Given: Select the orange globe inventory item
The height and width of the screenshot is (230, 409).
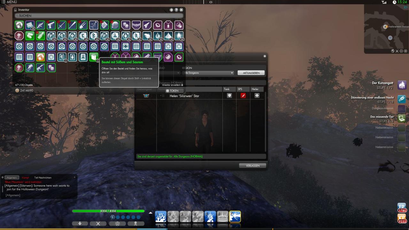Looking at the screenshot, I should 40,57.
